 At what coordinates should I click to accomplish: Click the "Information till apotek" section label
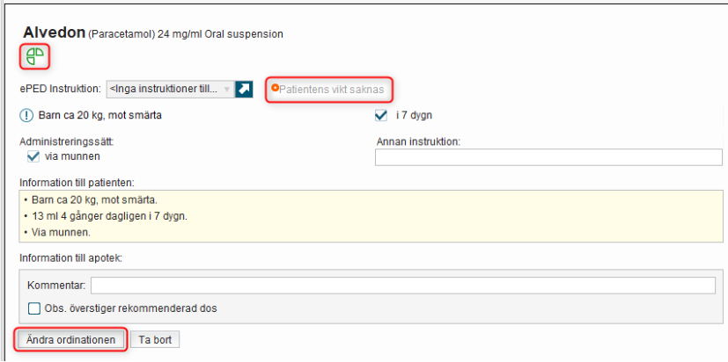pos(70,257)
